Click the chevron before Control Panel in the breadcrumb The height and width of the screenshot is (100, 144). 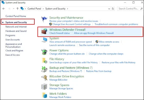coord(25,9)
